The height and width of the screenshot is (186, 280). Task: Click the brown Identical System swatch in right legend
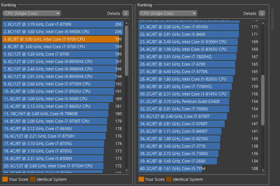169,179
